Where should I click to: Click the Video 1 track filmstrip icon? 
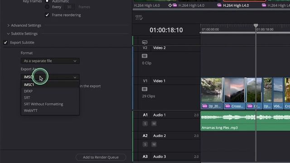pos(145,89)
